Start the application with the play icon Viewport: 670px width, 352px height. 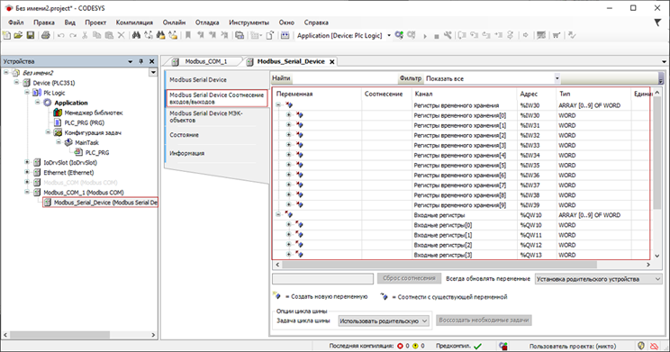[x=425, y=36]
